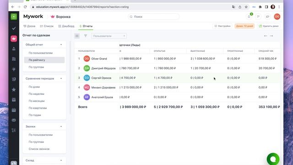Select По рейтингу report
Image resolution: width=293 pixels, height=165 pixels.
44,60
